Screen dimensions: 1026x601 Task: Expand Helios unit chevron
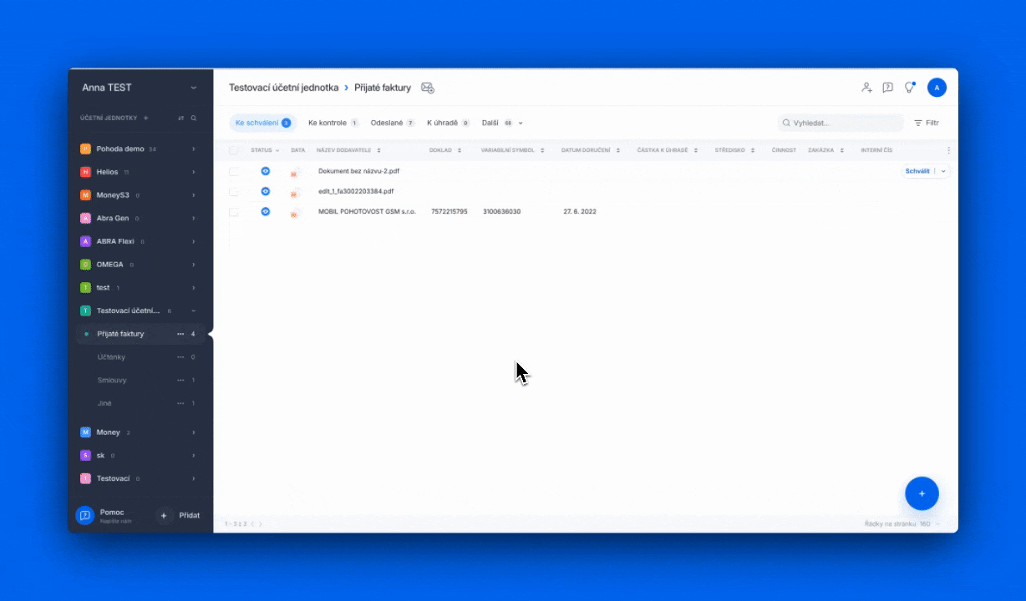coord(194,172)
